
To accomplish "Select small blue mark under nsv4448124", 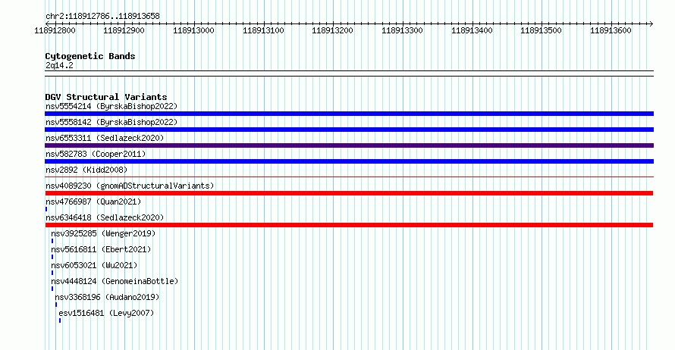I will [52, 289].
